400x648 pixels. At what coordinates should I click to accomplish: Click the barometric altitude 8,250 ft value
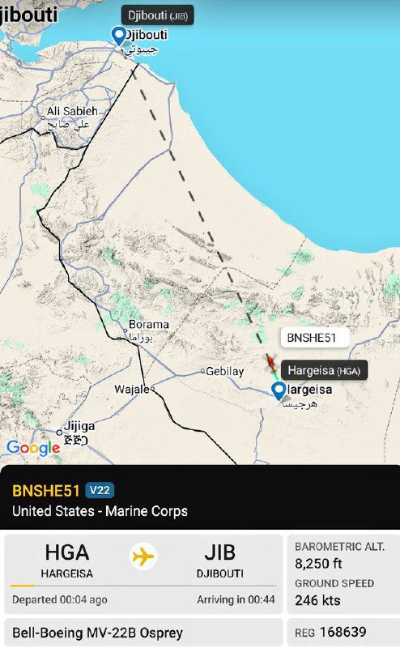coord(318,563)
